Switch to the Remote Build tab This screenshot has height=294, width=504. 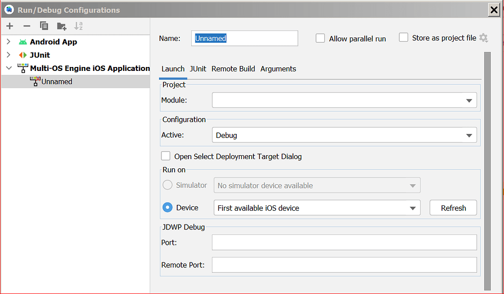[233, 69]
